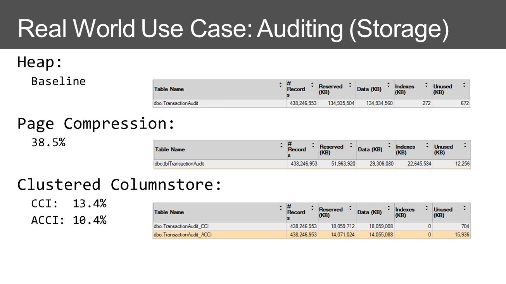Click the 38.5% figure
506x284 pixels.
48,142
